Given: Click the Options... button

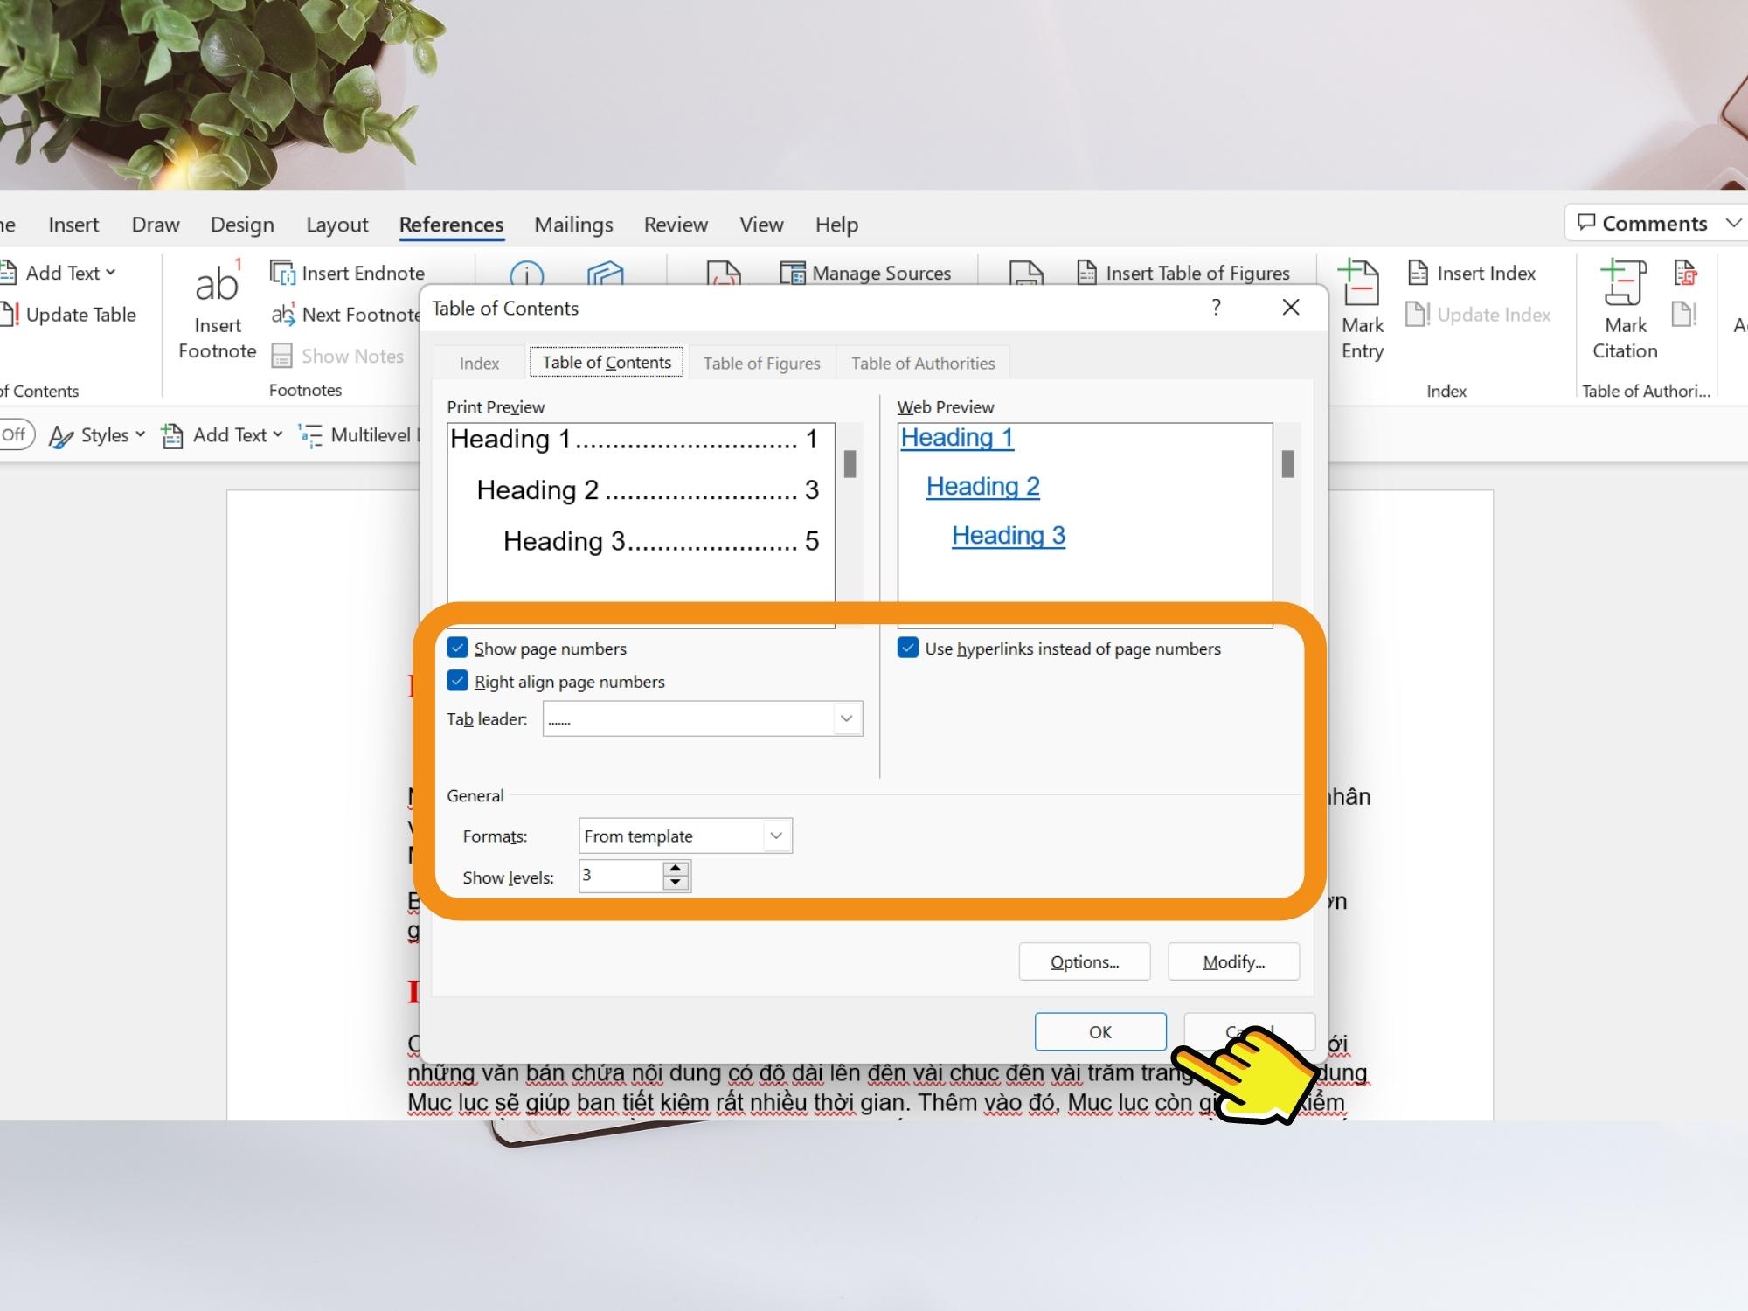Looking at the screenshot, I should tap(1085, 961).
